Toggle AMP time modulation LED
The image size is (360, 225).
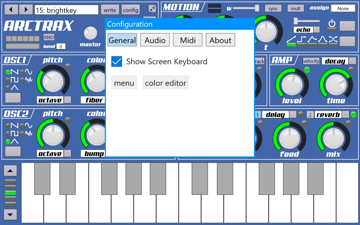[351, 70]
